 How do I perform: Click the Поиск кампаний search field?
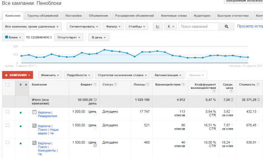tap(198, 27)
